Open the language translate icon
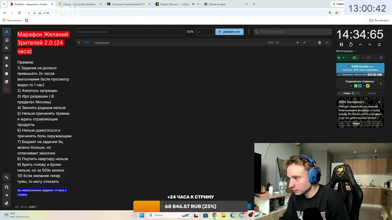392x220 pixels. (6, 177)
